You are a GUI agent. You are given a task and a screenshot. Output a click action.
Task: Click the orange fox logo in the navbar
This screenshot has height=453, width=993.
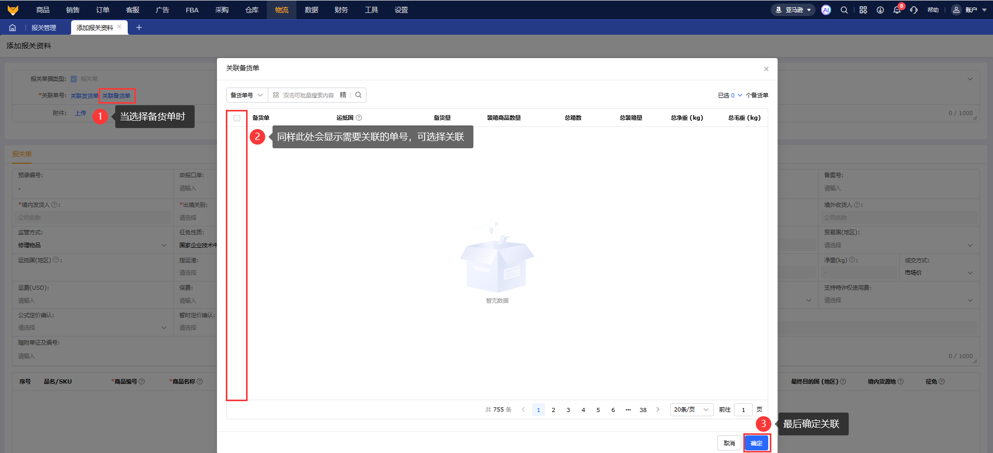pos(13,10)
